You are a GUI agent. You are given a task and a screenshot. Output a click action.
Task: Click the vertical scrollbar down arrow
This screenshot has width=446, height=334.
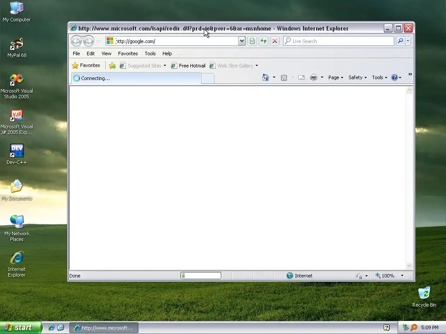pyautogui.click(x=409, y=266)
